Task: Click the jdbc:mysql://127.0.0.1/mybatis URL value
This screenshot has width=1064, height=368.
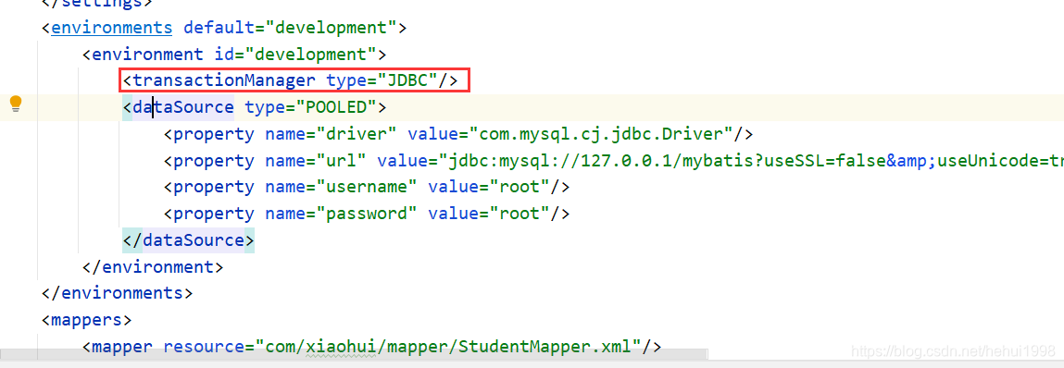Action: 750,161
